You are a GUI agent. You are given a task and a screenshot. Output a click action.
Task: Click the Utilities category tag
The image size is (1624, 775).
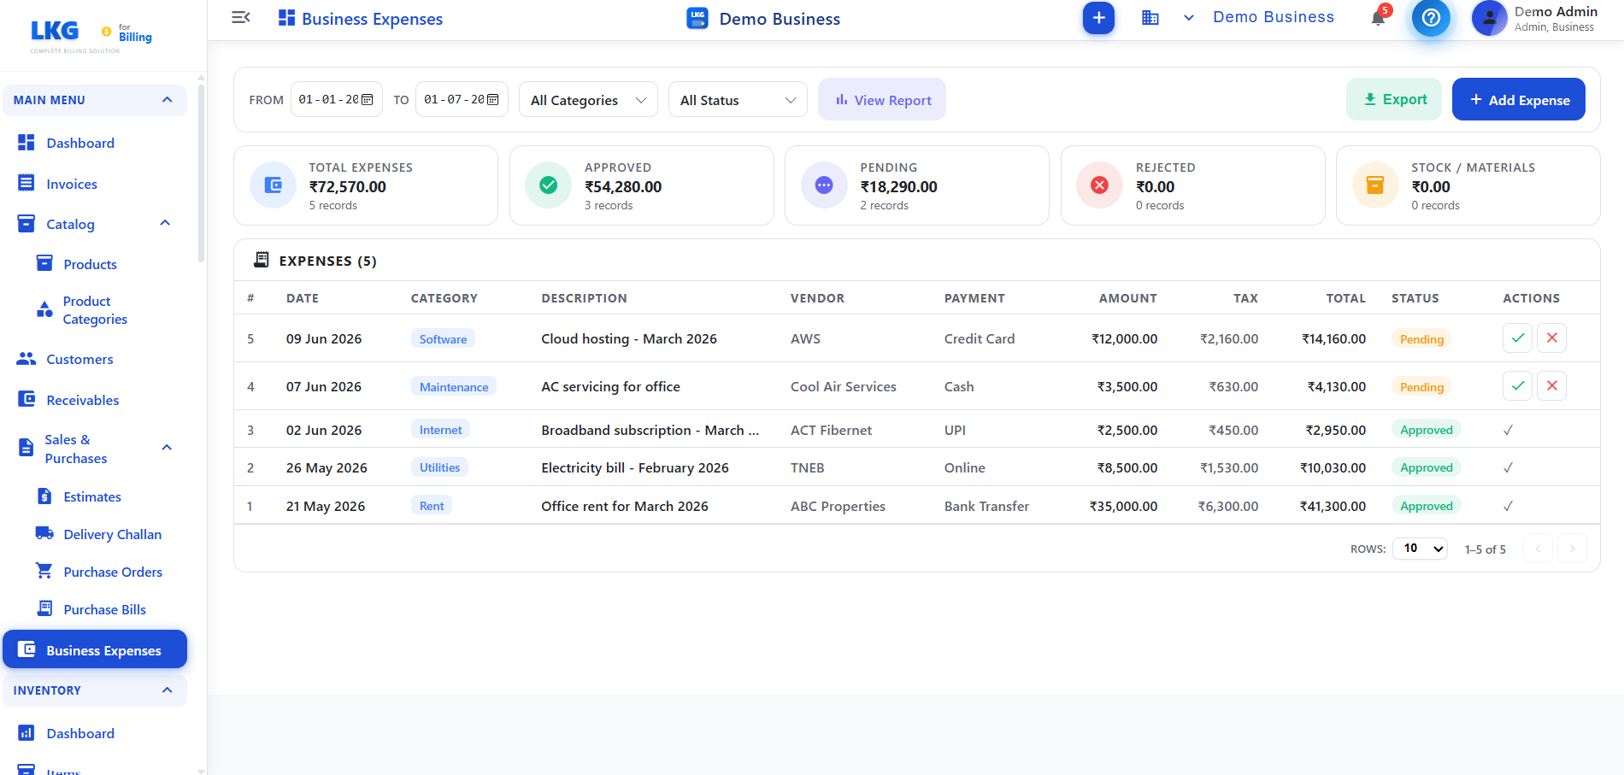pyautogui.click(x=439, y=467)
